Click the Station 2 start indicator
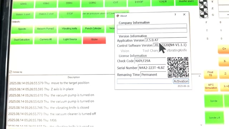 [46, 14]
